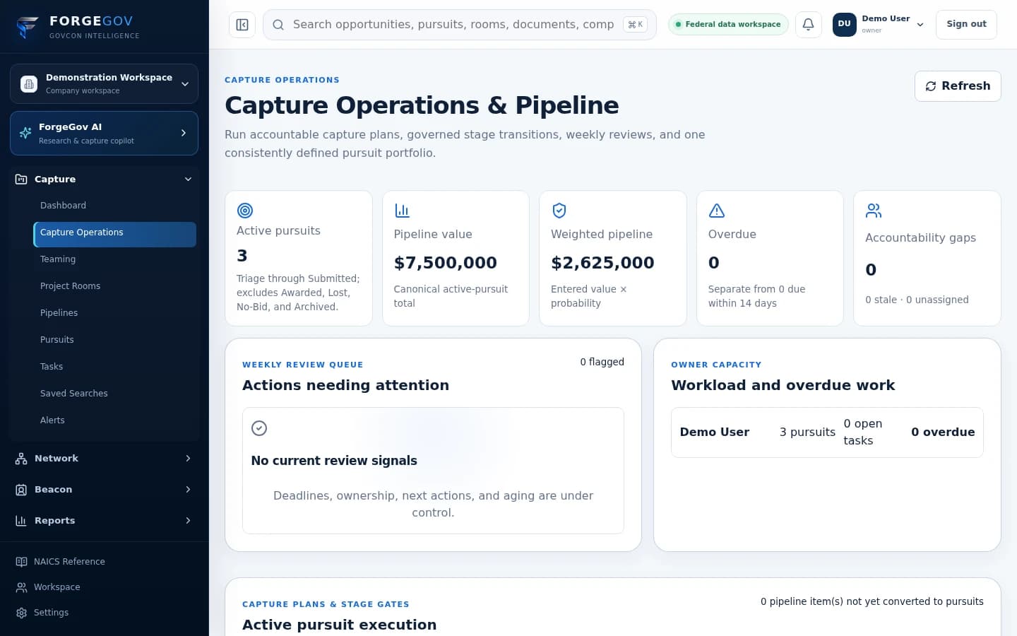1017x636 pixels.
Task: Click the Demonstration Workspace building icon
Action: [29, 84]
